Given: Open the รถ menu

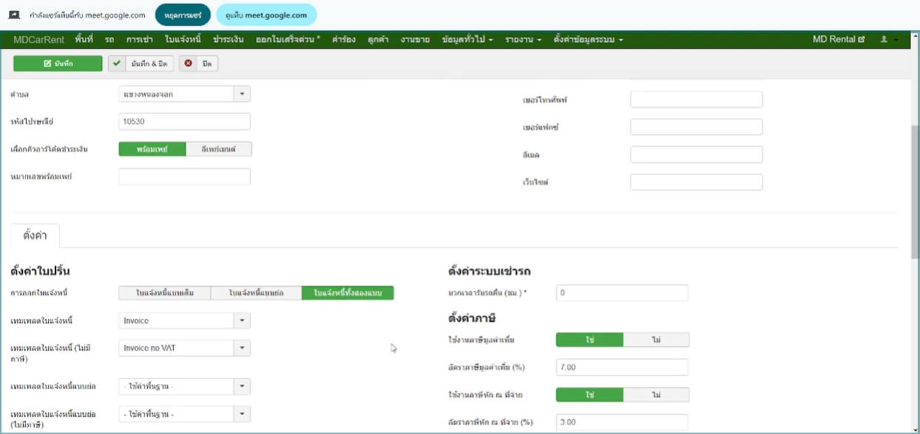Looking at the screenshot, I should pos(109,39).
